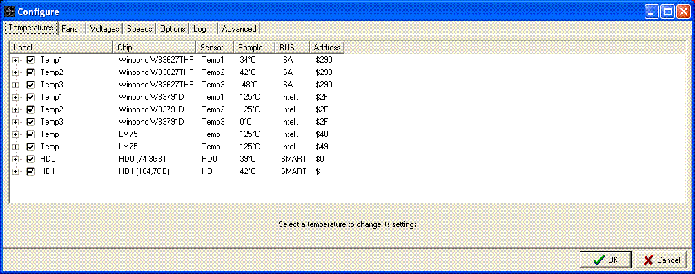
Task: Toggle the HD0 checkbox
Action: pyautogui.click(x=30, y=158)
